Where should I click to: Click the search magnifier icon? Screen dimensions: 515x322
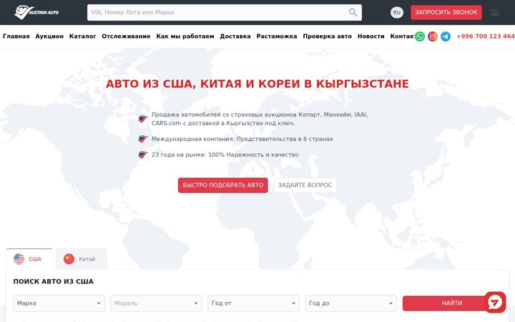click(x=353, y=12)
